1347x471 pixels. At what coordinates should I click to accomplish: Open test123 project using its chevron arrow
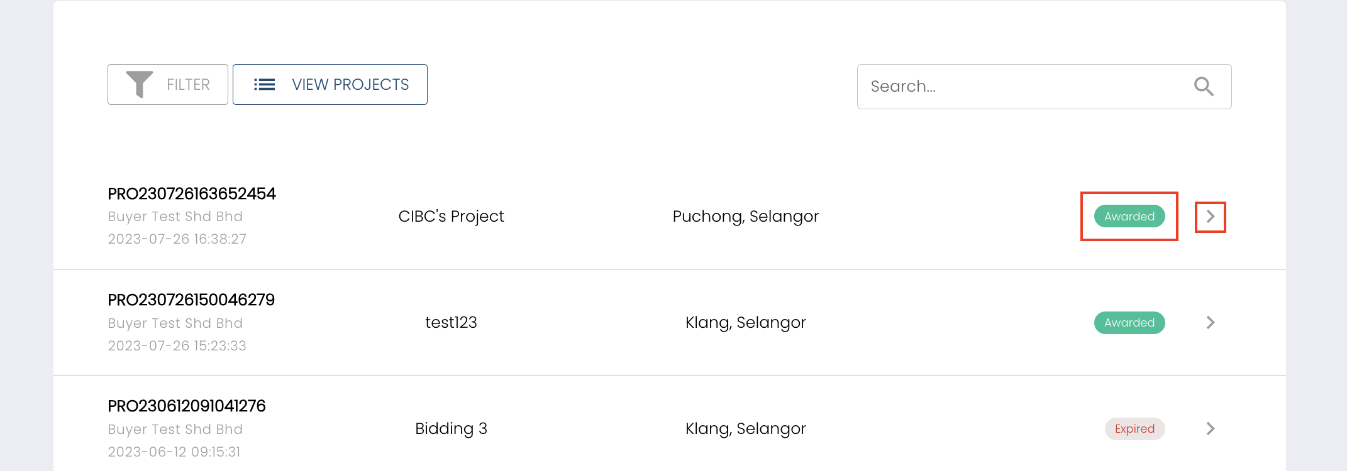point(1210,323)
